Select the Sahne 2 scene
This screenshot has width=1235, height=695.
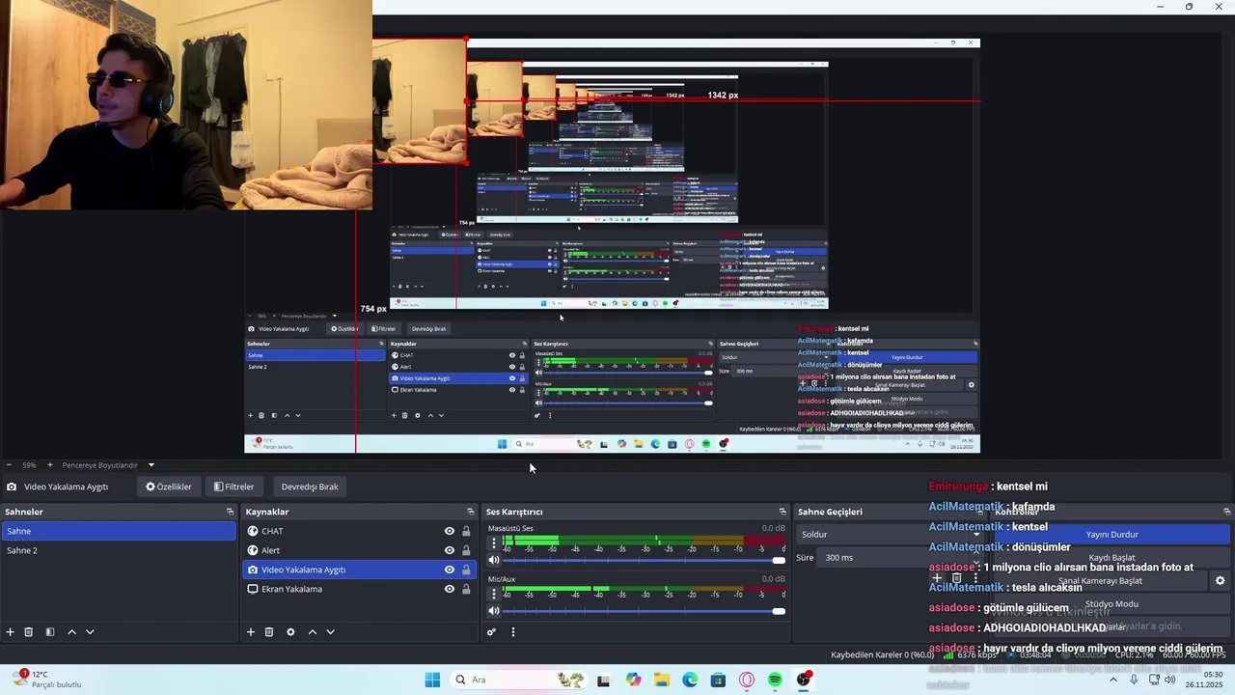[119, 550]
